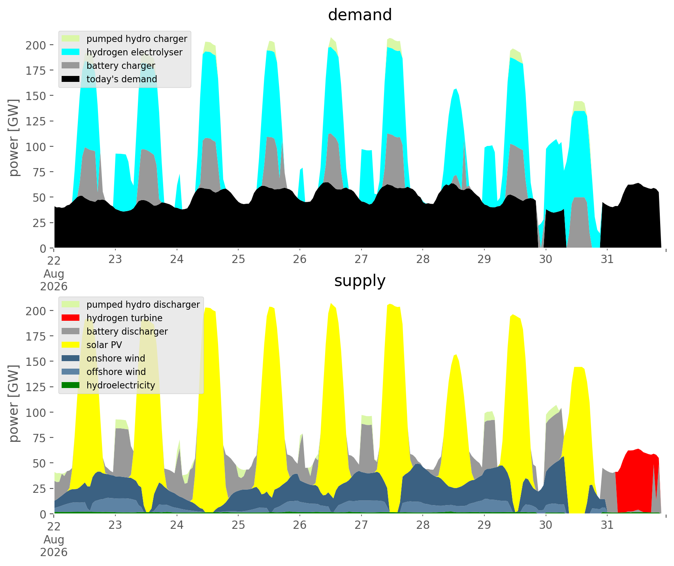
Task: Click the 'demand' chart title
Action: (360, 15)
